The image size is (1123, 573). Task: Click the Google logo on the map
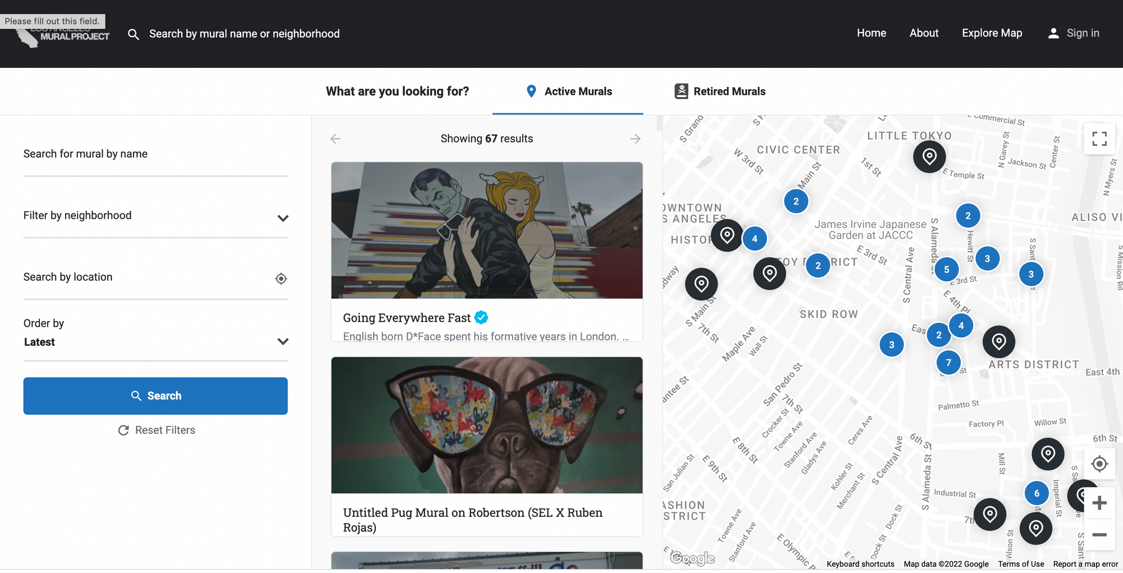[x=693, y=558]
